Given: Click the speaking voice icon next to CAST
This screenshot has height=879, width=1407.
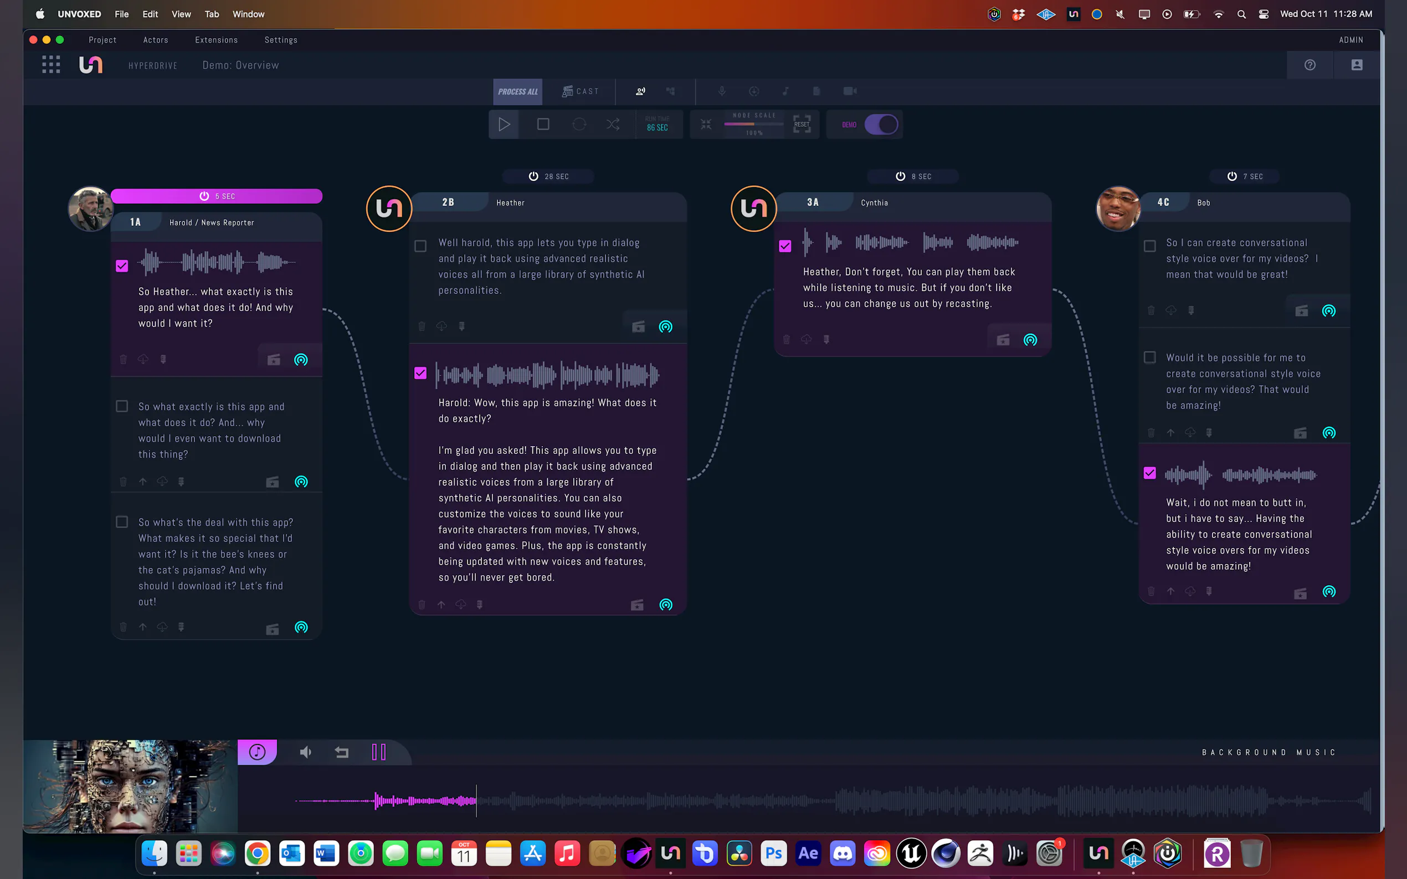Looking at the screenshot, I should pos(640,91).
